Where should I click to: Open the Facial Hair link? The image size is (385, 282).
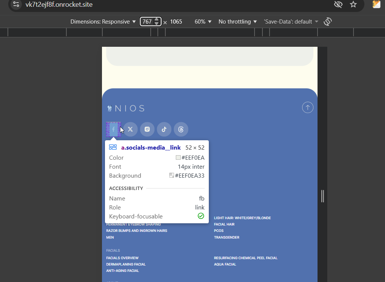pos(224,224)
